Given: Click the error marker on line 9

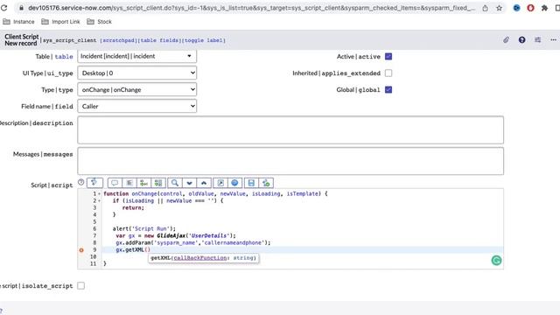Looking at the screenshot, I should [x=81, y=250].
